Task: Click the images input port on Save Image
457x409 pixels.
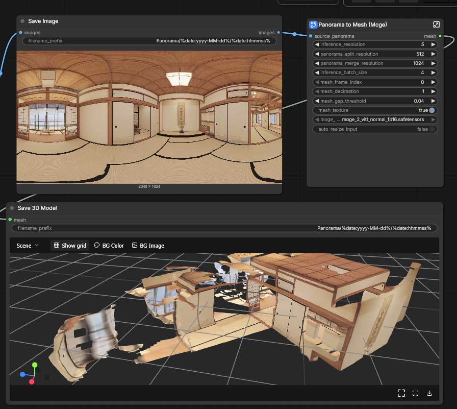Action: point(20,32)
